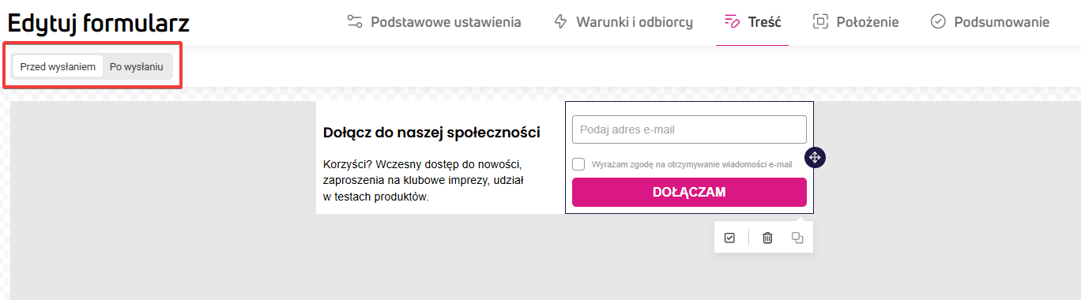Select the Położenie tab label
The height and width of the screenshot is (300, 1081).
(x=868, y=22)
